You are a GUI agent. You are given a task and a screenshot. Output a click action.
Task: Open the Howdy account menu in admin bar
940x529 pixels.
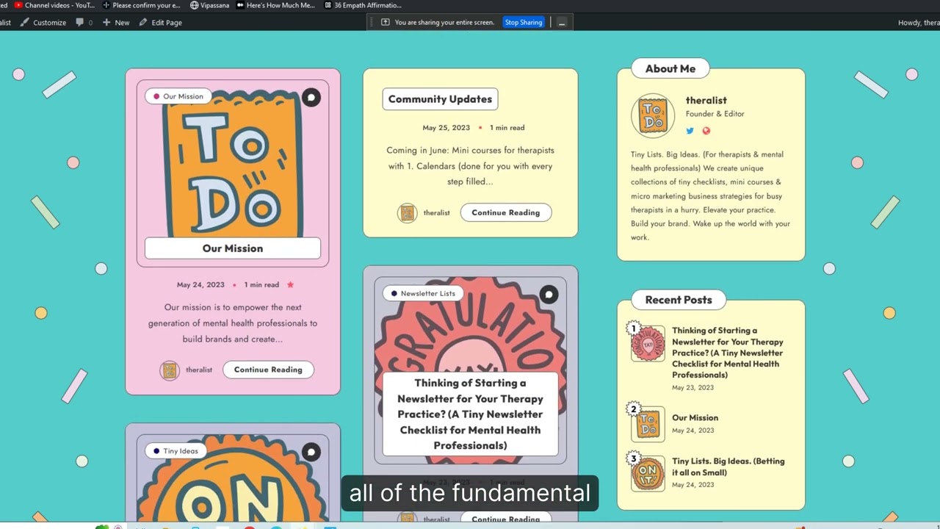coord(919,23)
